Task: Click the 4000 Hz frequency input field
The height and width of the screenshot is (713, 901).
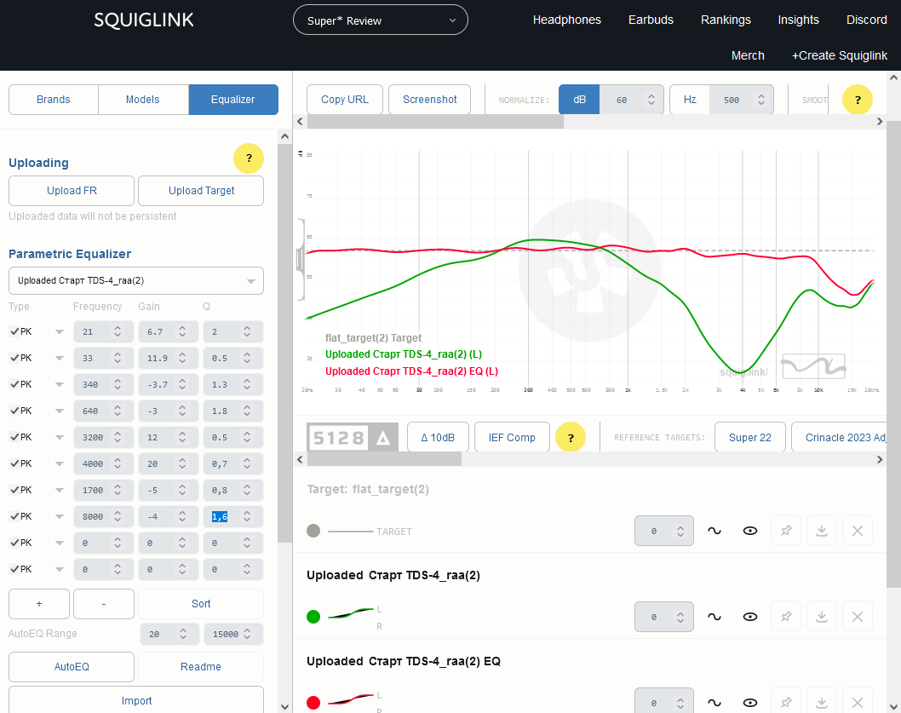Action: tap(92, 463)
